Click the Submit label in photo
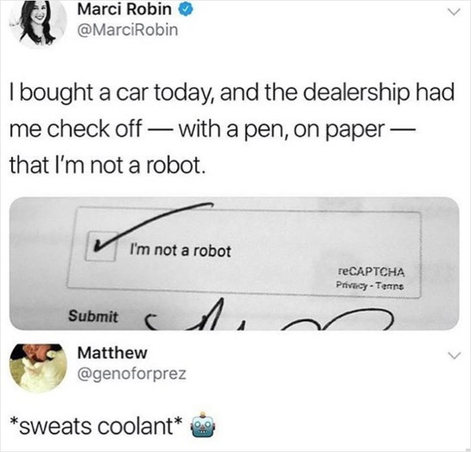Image resolution: width=471 pixels, height=452 pixels. (x=93, y=316)
